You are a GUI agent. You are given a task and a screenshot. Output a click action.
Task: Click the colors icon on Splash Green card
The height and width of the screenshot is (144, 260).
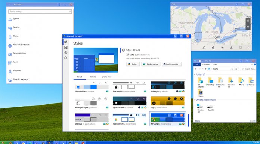click(145, 107)
